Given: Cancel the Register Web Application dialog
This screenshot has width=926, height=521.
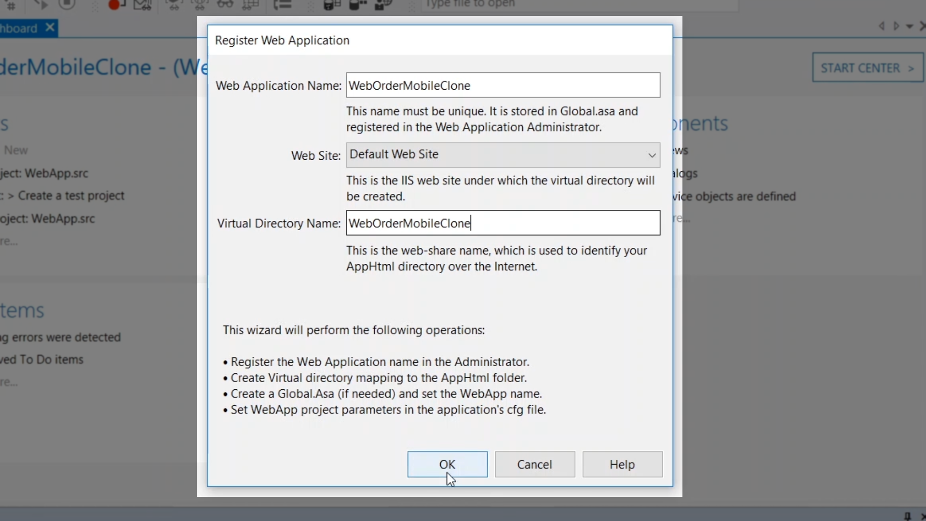Looking at the screenshot, I should point(534,464).
